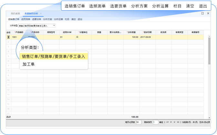The height and width of the screenshot is (135, 217).
Task: Click the 产品名称 column header
Action: (x=35, y=32)
